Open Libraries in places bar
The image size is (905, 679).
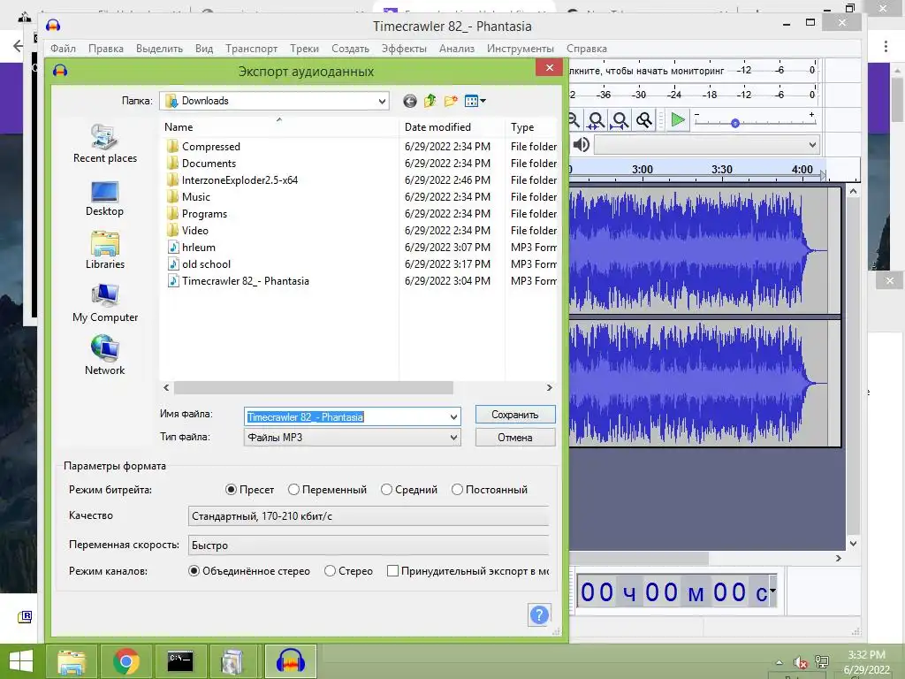105,250
